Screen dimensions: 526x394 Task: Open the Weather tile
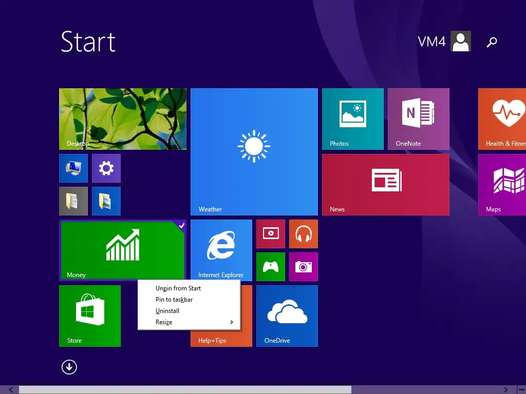pos(254,152)
